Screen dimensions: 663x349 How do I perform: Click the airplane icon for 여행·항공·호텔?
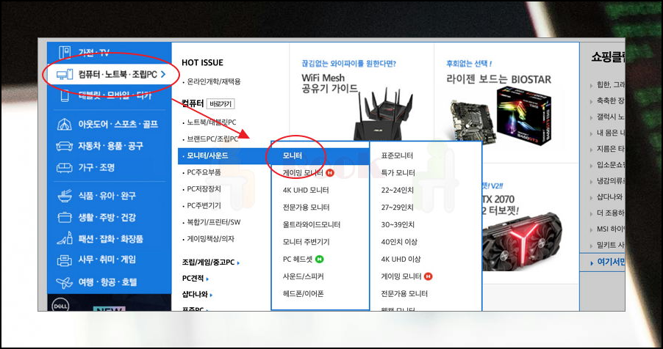65,282
